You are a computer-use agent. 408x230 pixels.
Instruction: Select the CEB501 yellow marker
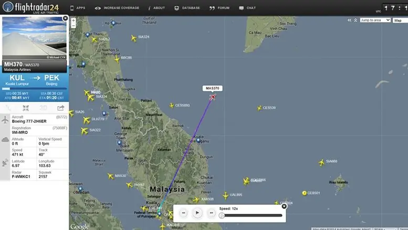(x=304, y=193)
